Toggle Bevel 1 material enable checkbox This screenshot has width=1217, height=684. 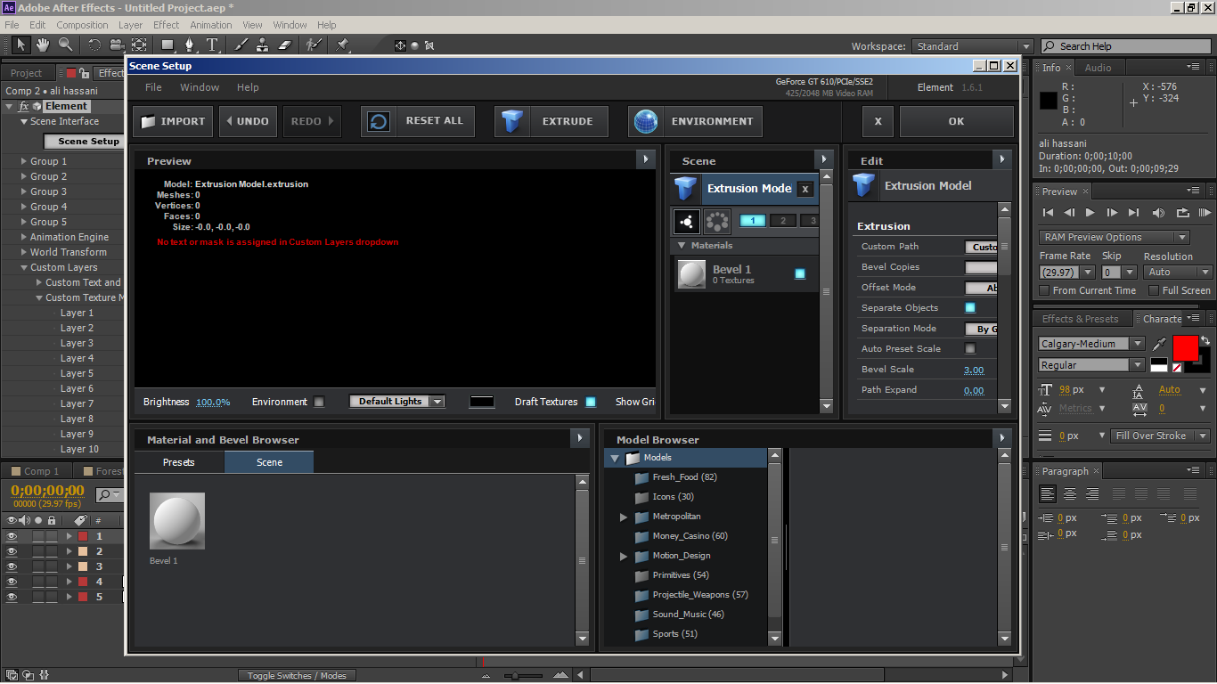(800, 274)
